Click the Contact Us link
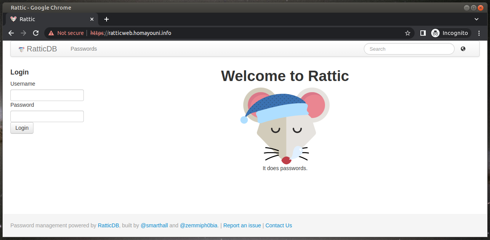 [278, 225]
